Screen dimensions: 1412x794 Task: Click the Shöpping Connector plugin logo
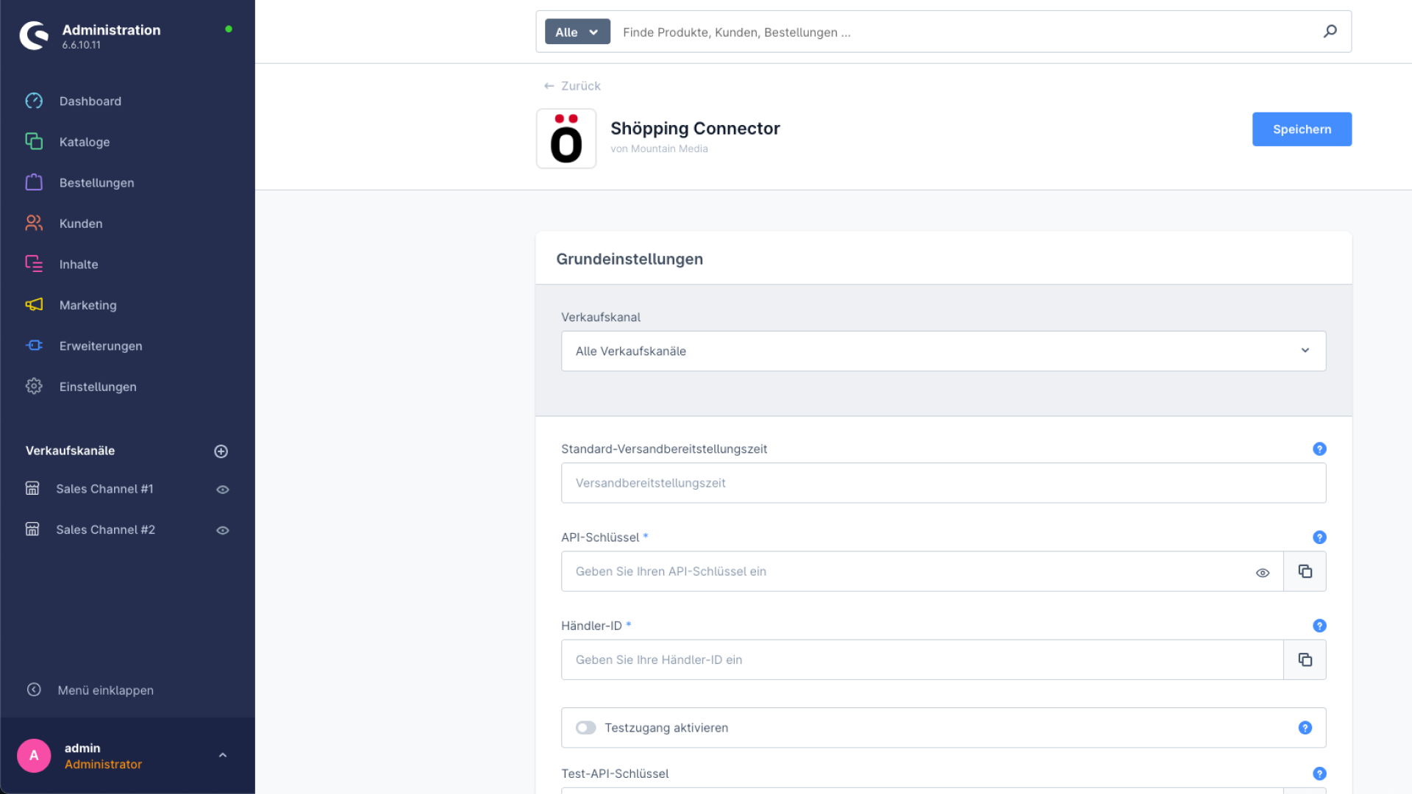click(x=566, y=139)
